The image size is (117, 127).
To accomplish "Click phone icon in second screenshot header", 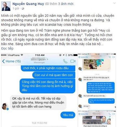I will pos(109,57).
